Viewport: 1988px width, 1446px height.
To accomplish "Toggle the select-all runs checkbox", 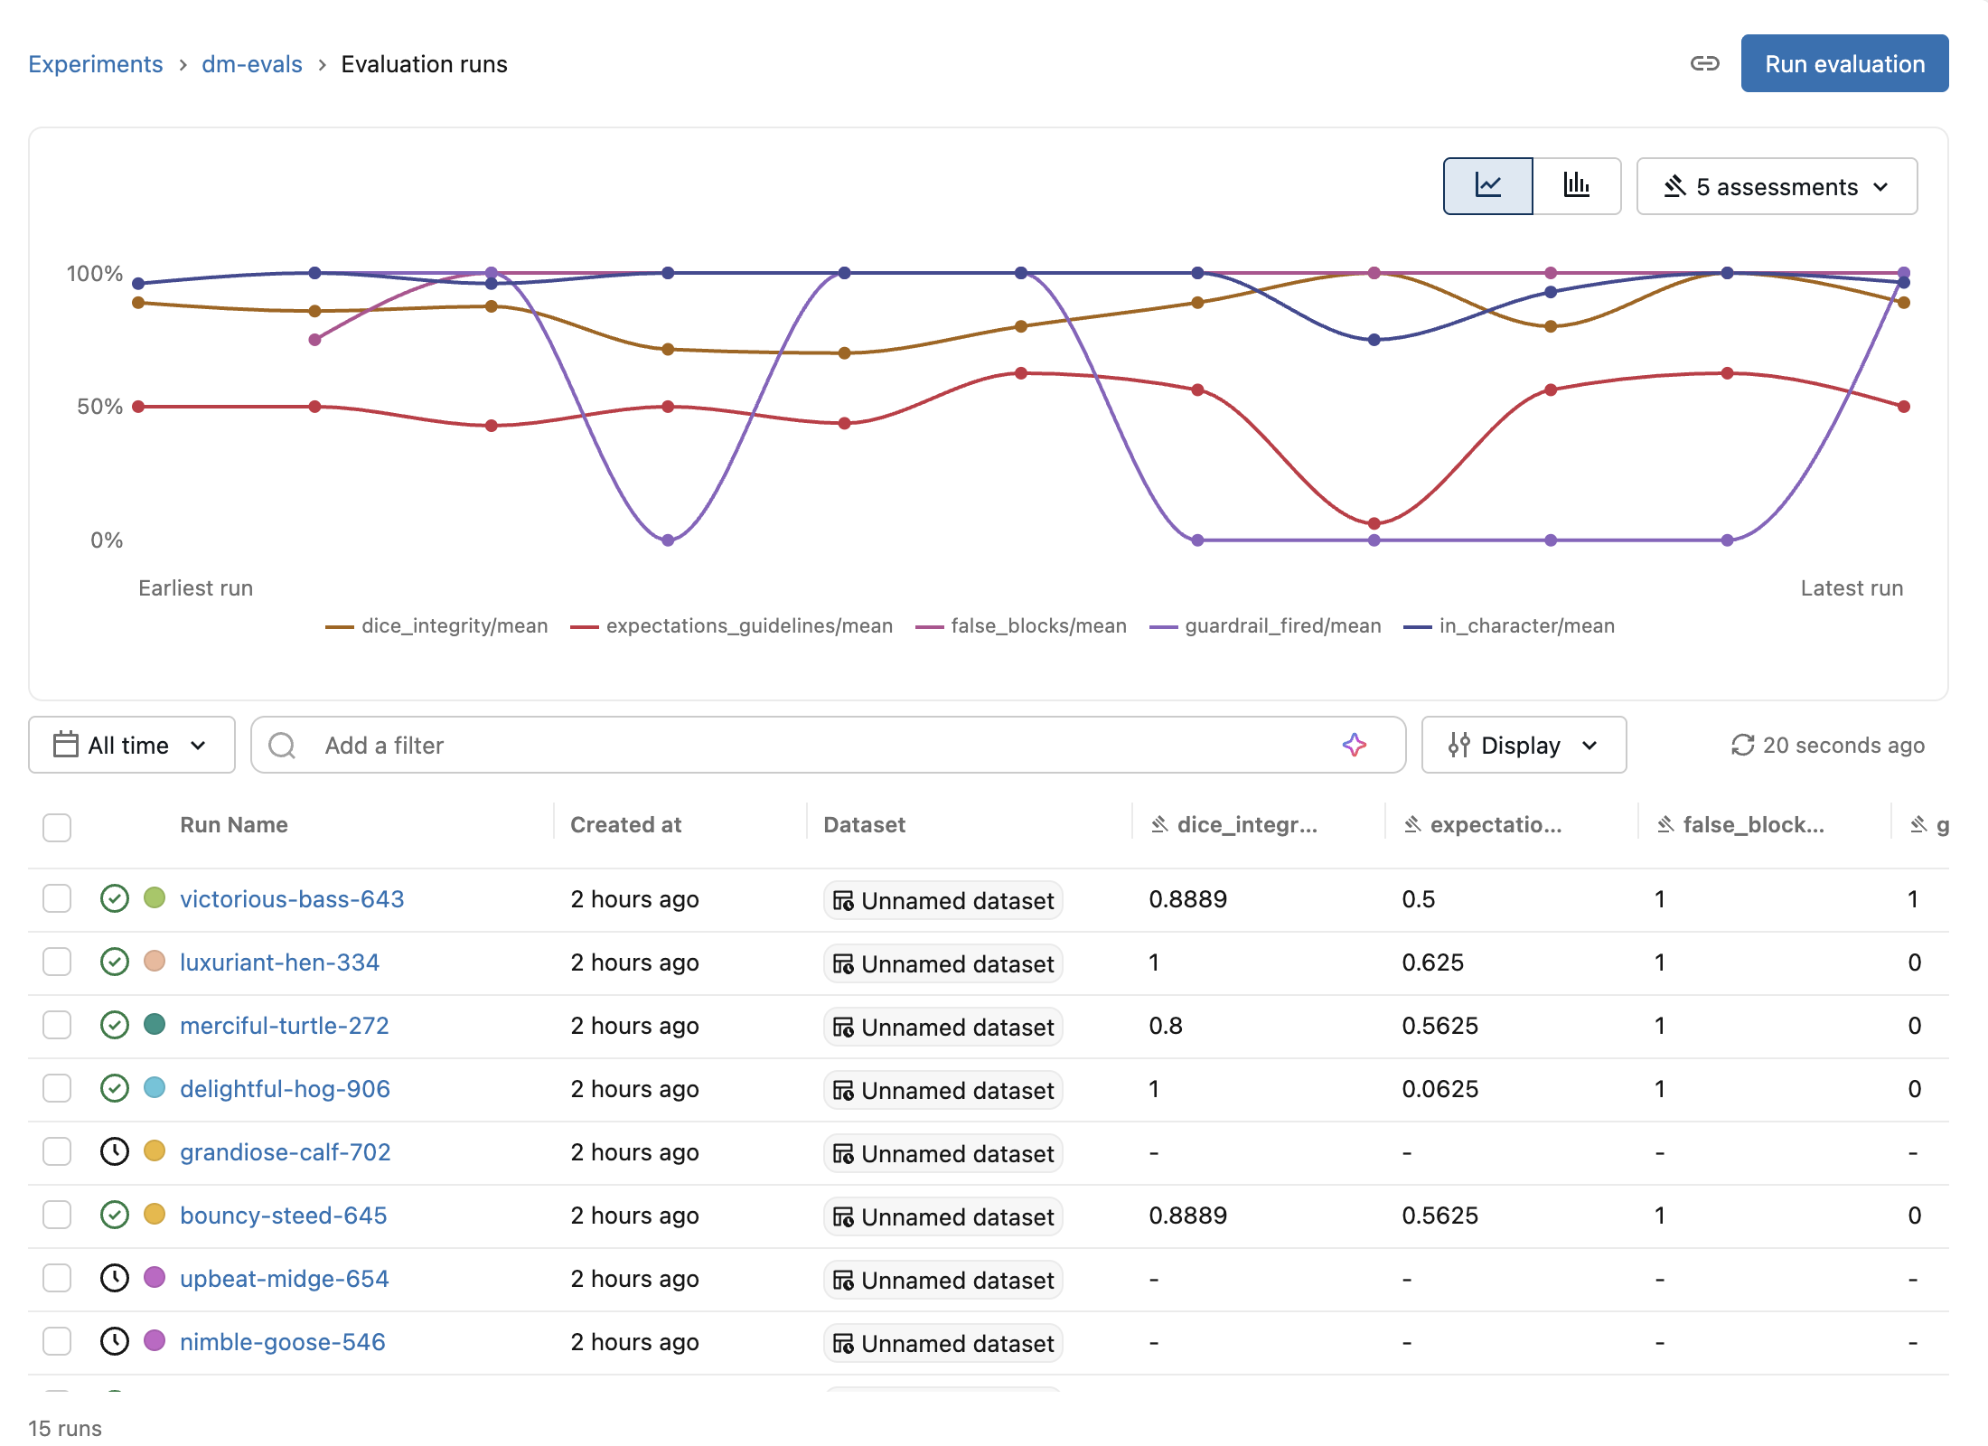I will point(57,827).
